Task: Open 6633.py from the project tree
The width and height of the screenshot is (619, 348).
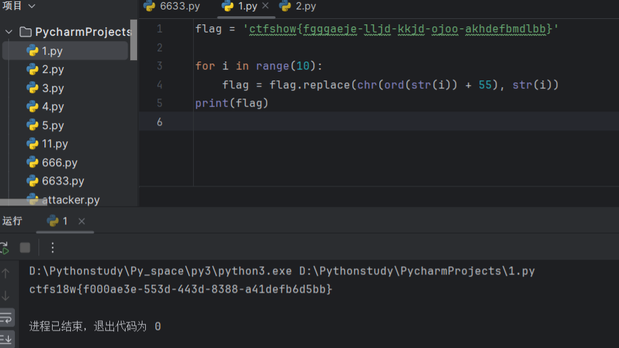Action: [63, 181]
